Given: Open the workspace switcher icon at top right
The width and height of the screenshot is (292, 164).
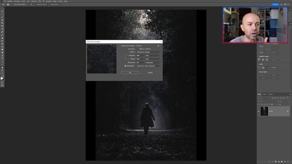Looking at the screenshot, I should (285, 5).
